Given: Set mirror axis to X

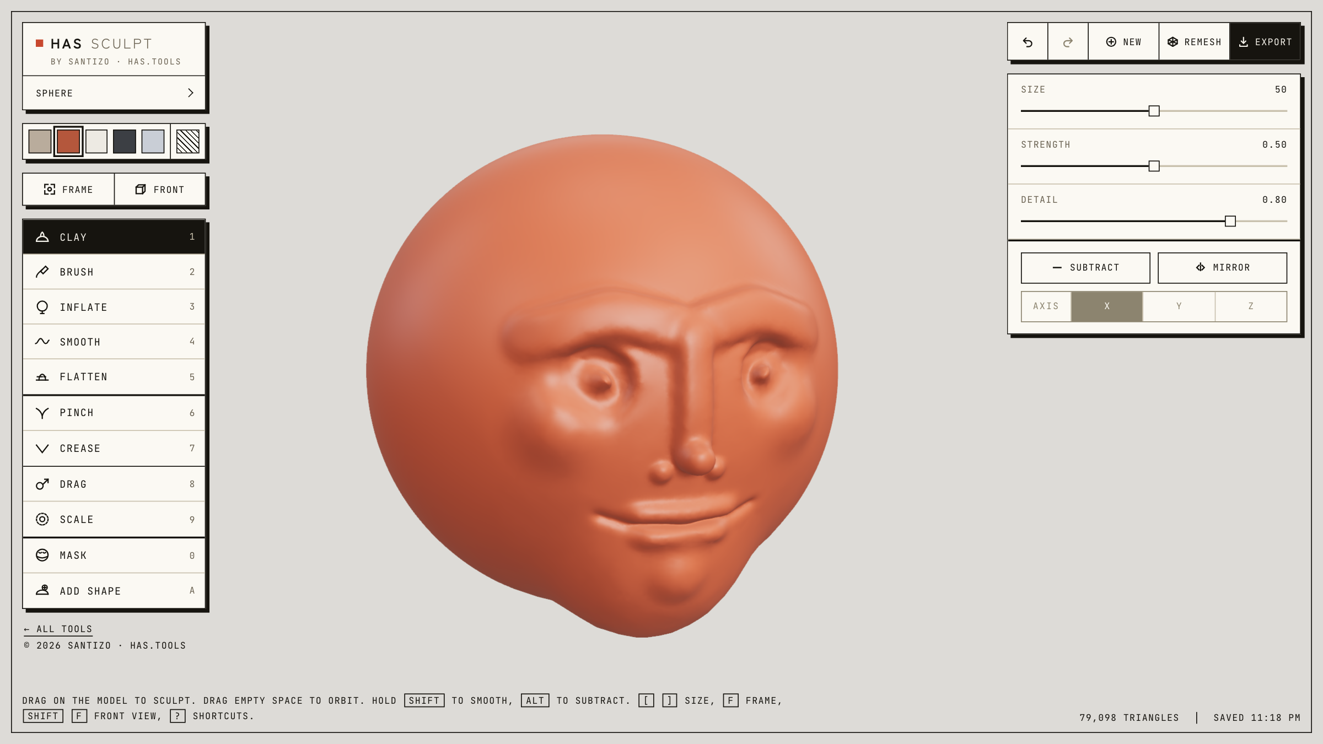Looking at the screenshot, I should click(1107, 306).
